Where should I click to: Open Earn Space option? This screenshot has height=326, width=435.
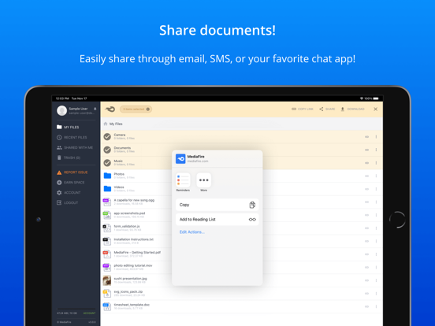70,183
